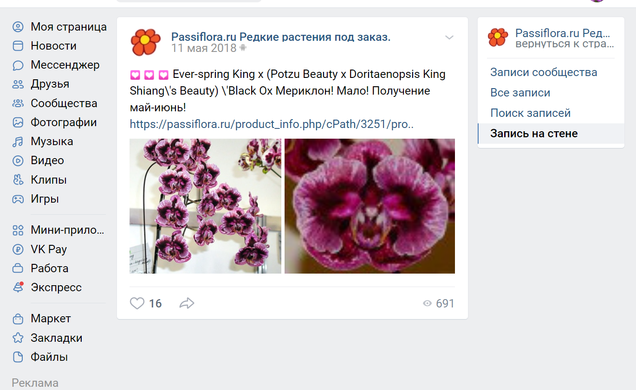Open the Bookmarks star icon

(18, 338)
